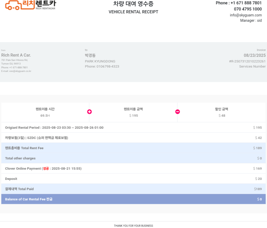267x228 pixels.
Task: Click the Total Paid row
Action: 133,189
